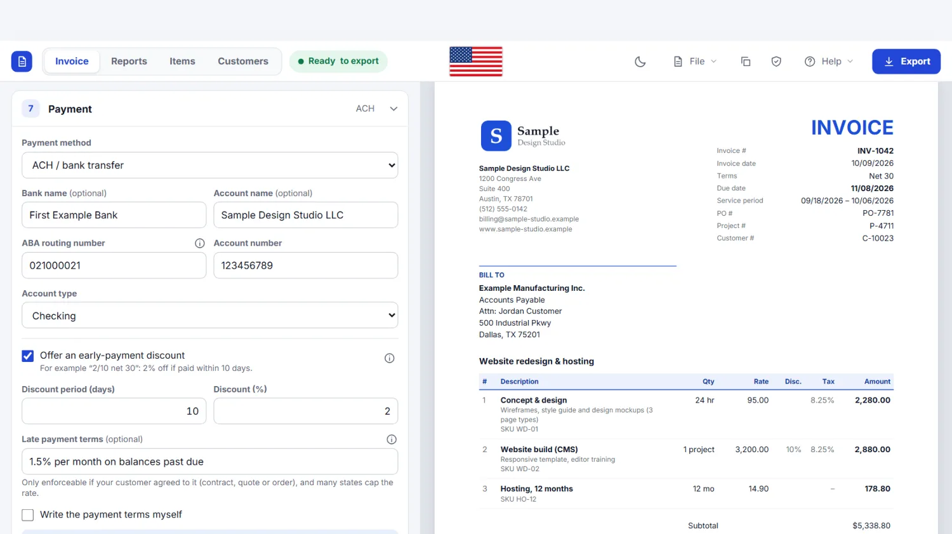This screenshot has width=952, height=534.
Task: Open the Account type dropdown
Action: [210, 316]
